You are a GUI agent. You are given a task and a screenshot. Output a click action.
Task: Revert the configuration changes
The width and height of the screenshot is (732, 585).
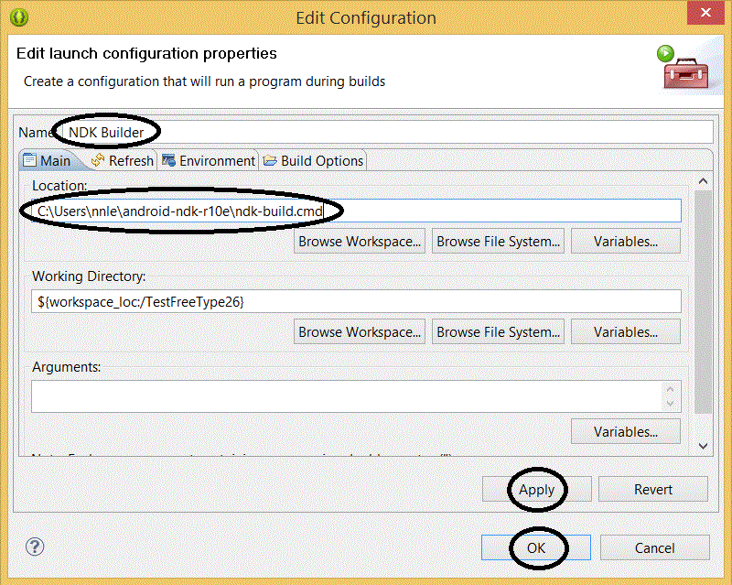click(652, 490)
